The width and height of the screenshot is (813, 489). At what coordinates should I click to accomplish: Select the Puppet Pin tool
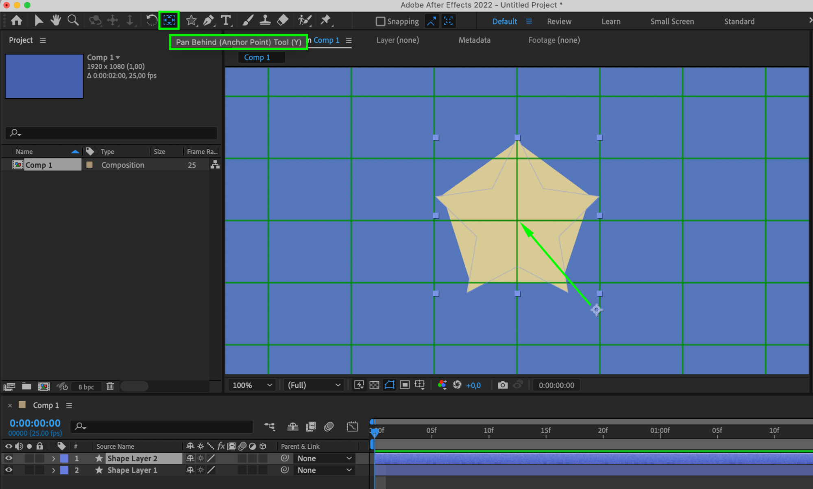point(325,20)
